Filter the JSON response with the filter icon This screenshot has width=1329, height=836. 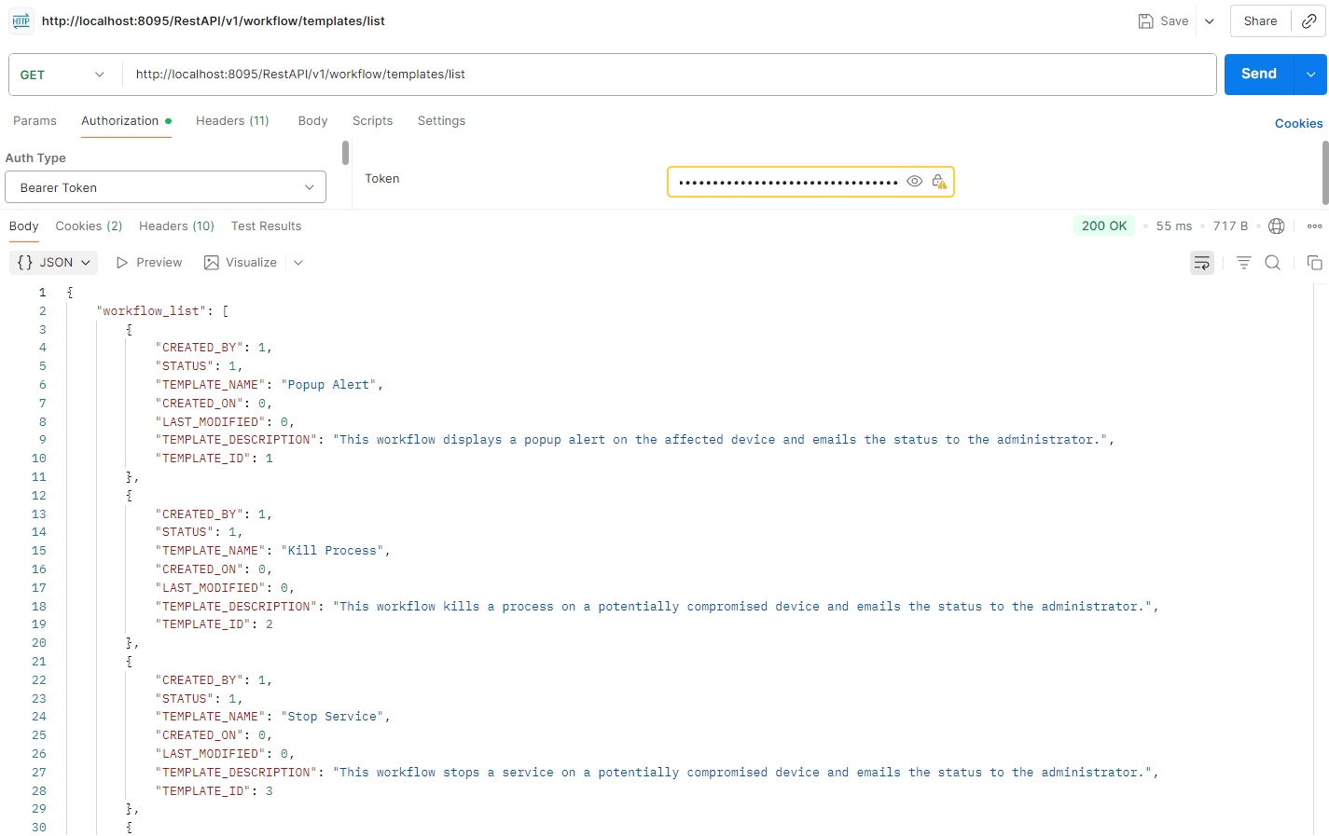click(1243, 262)
